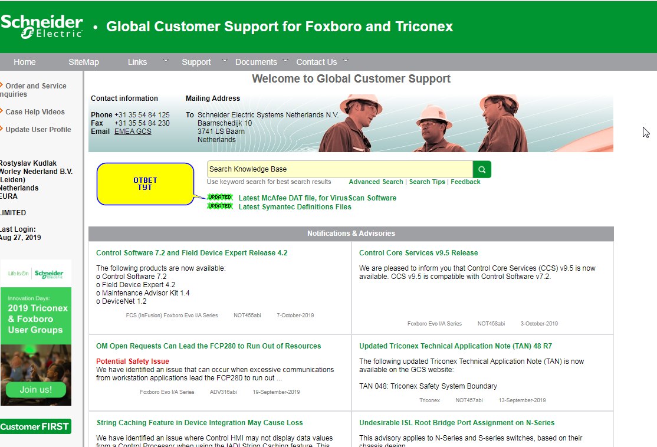This screenshot has width=657, height=447.
Task: Open Latest Symantec Definitions Files link
Action: coord(295,206)
